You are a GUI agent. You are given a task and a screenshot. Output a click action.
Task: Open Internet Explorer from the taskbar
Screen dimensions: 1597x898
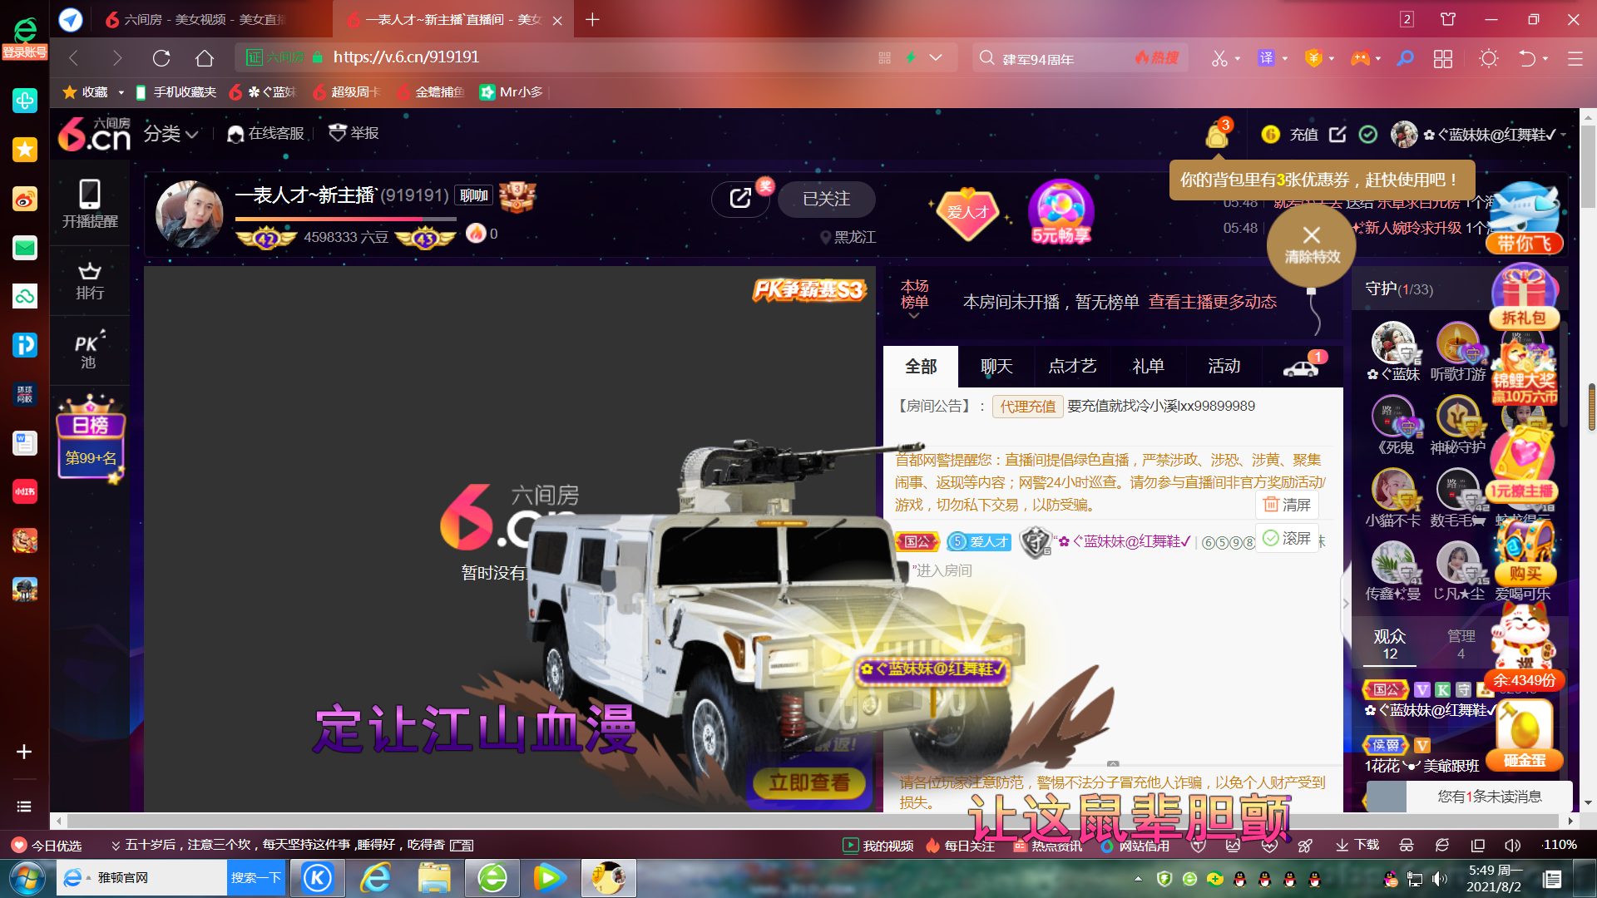click(376, 878)
